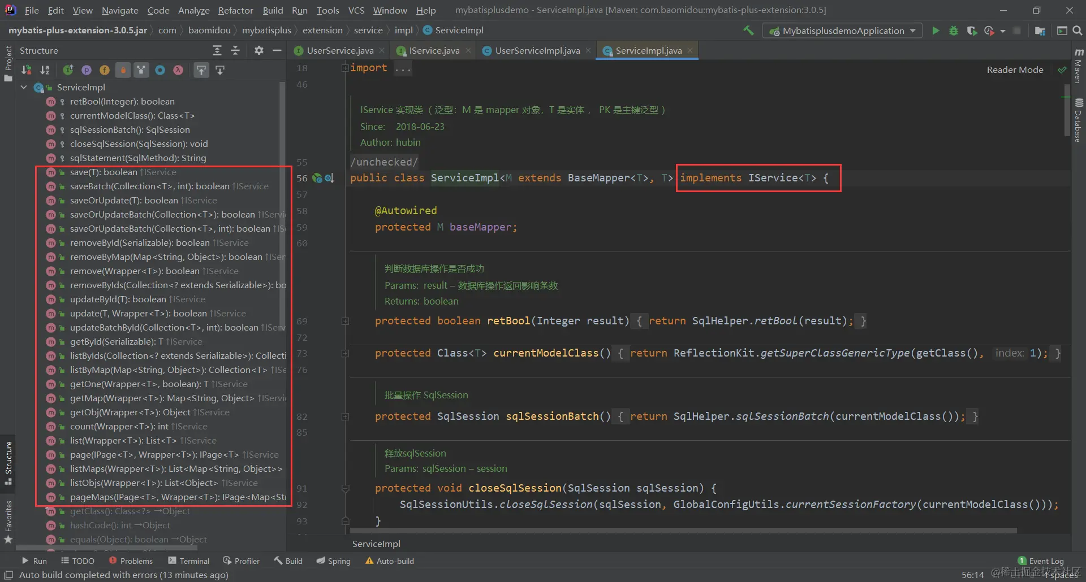Expand the folded retBool method on line 69
1086x582 pixels.
coord(345,321)
